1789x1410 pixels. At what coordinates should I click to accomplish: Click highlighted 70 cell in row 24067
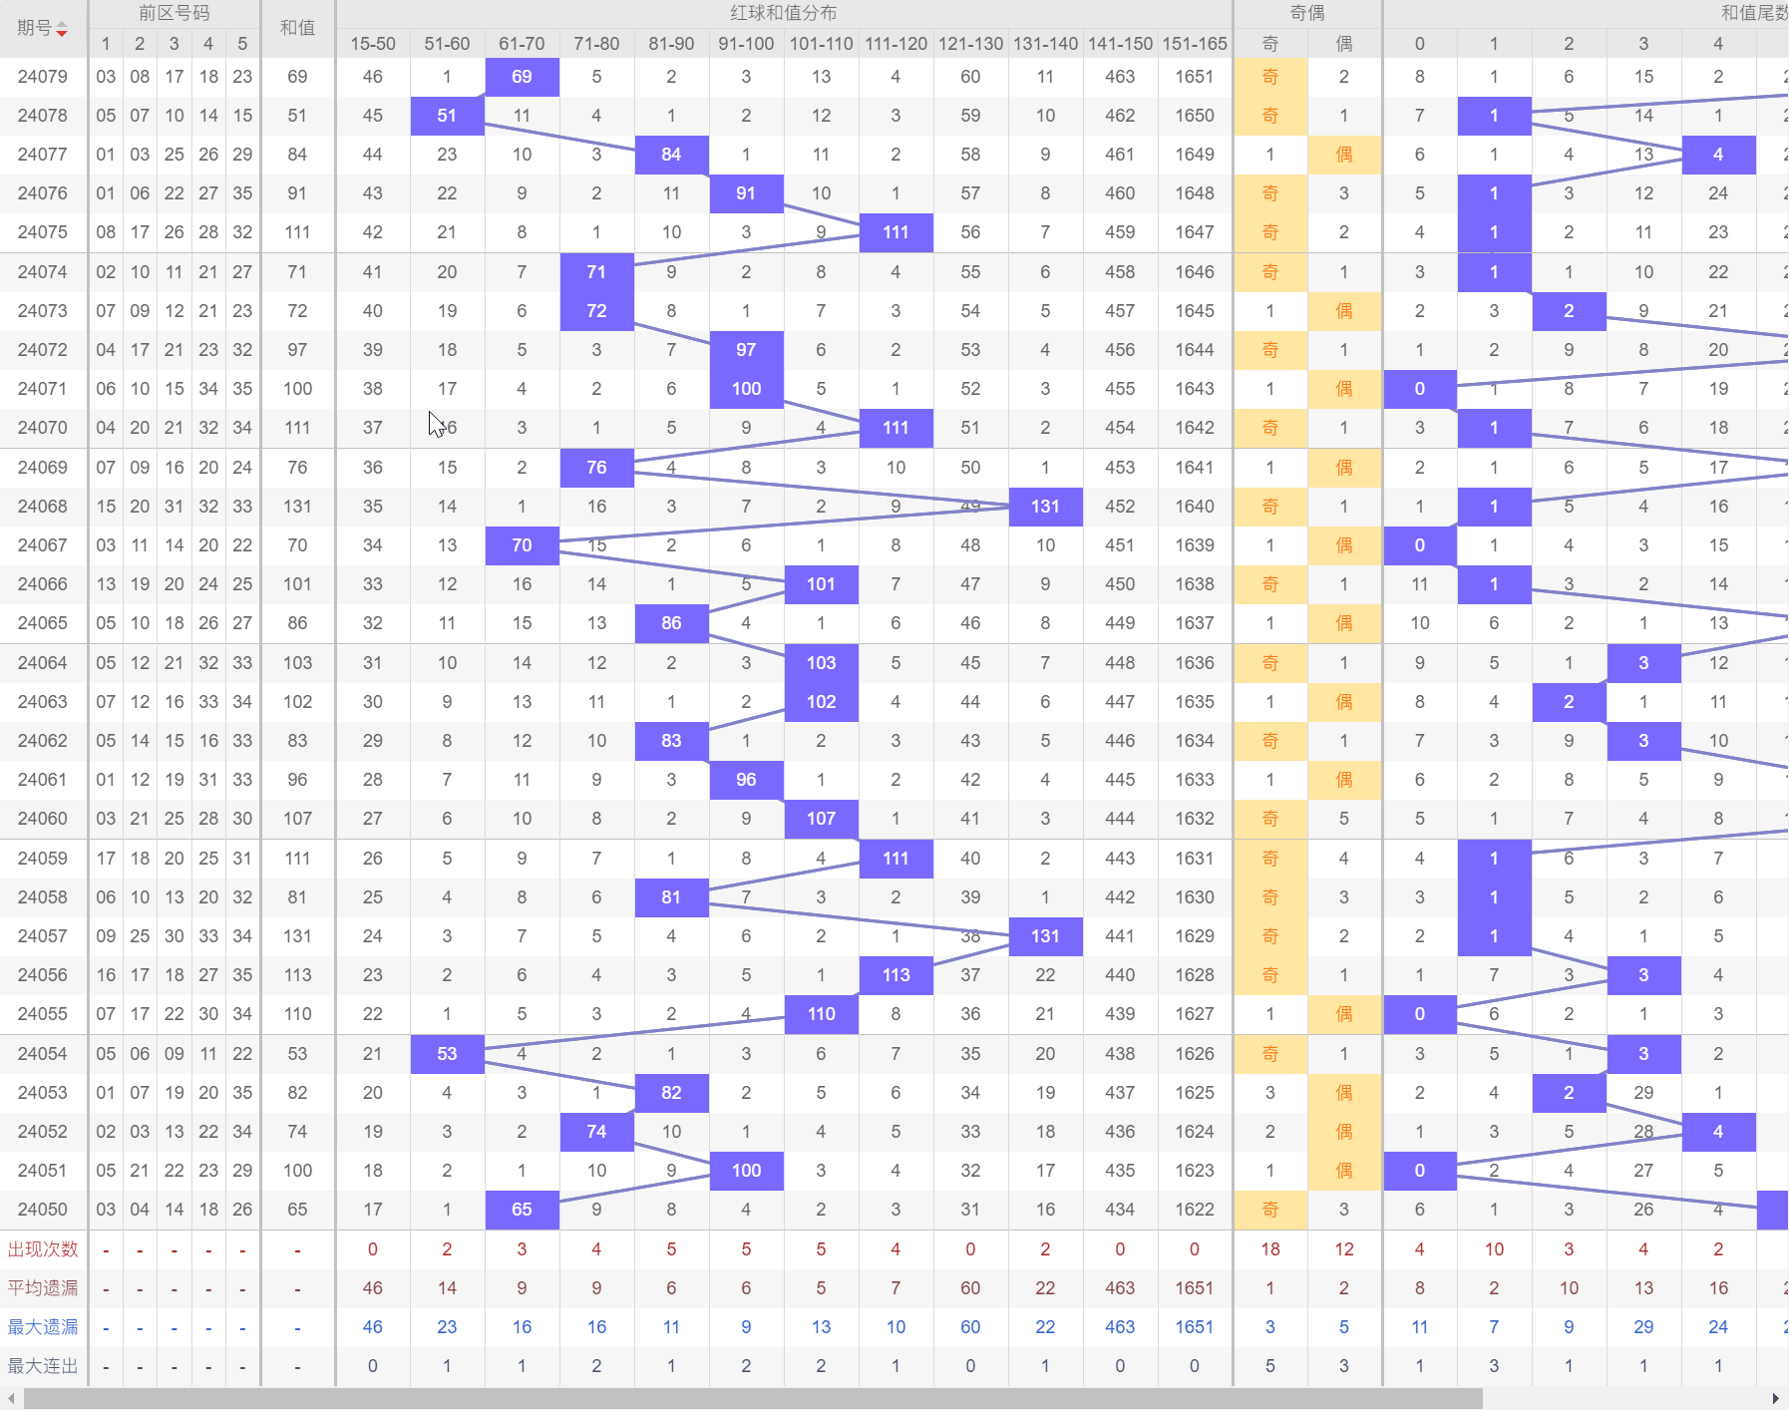(x=522, y=545)
